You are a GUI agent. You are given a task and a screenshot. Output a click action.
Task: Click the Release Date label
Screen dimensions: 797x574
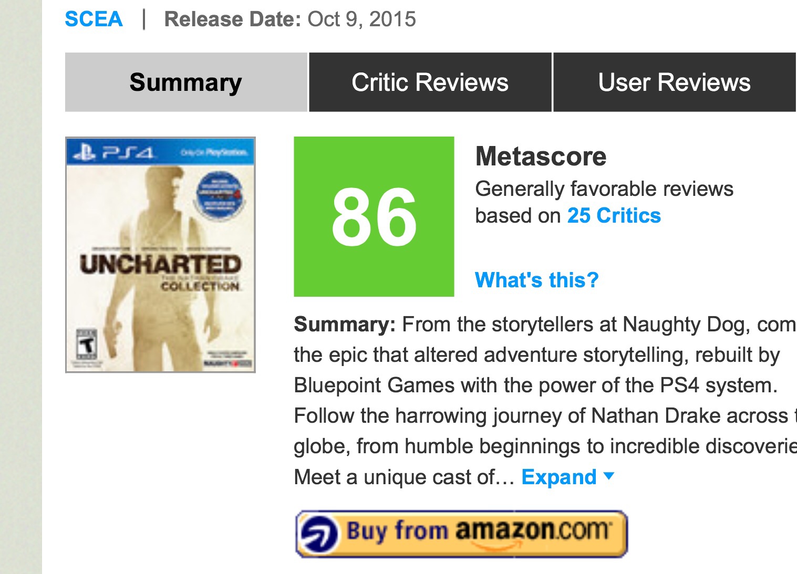tap(232, 19)
